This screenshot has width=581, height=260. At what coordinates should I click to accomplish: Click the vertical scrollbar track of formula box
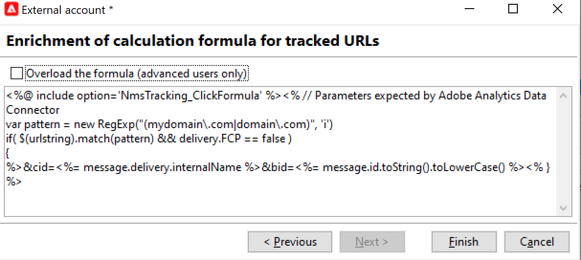point(563,152)
